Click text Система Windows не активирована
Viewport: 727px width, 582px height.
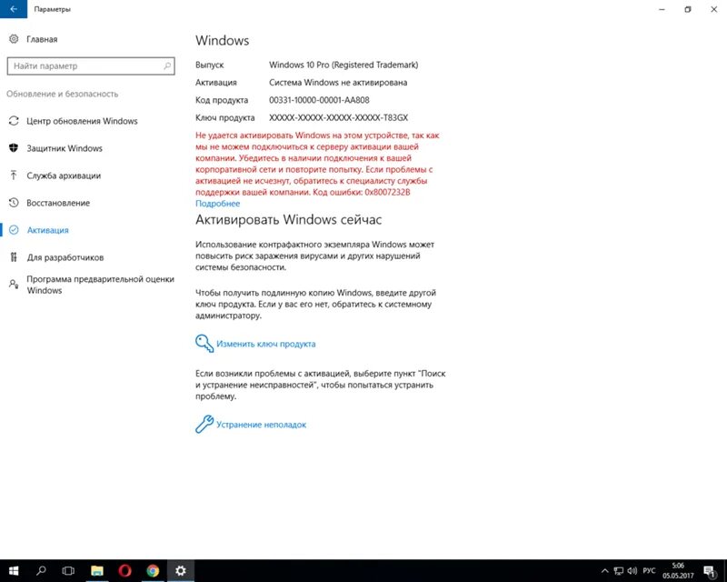click(x=338, y=83)
